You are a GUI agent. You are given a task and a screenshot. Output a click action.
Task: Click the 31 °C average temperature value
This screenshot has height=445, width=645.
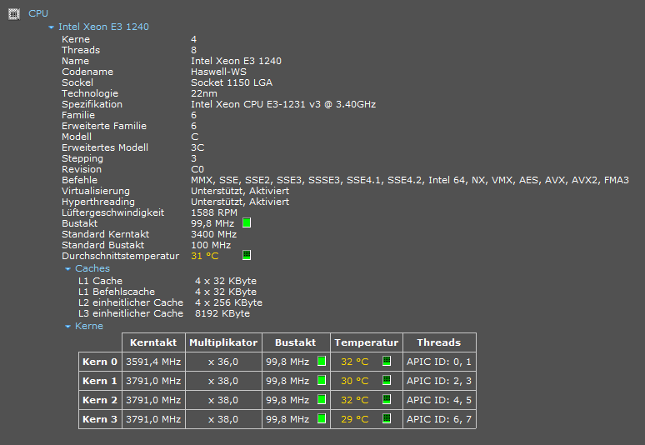[204, 256]
